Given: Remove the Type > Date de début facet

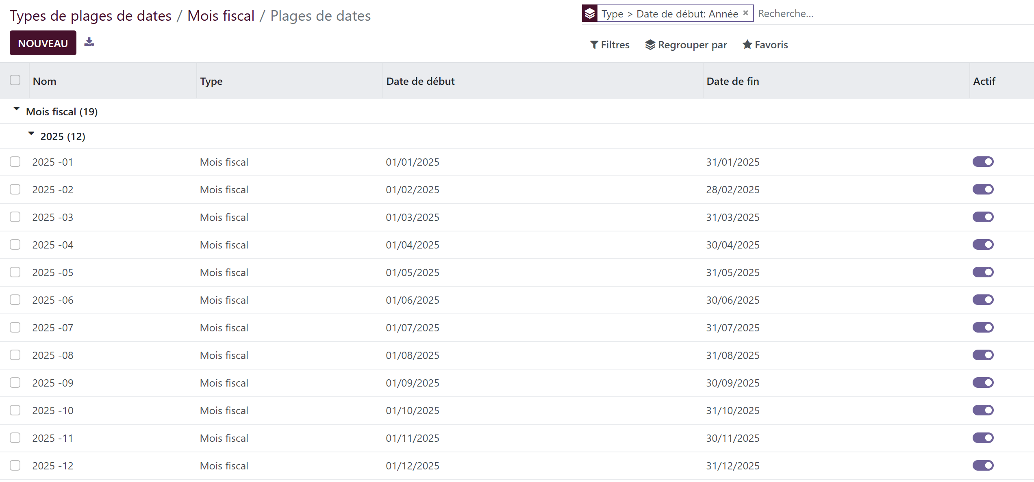Looking at the screenshot, I should pyautogui.click(x=745, y=13).
